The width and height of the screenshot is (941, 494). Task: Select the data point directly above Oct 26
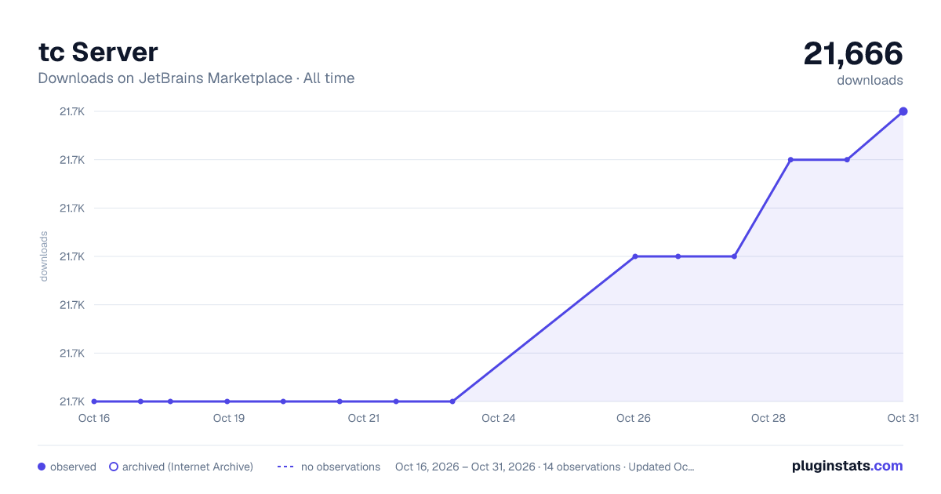pos(635,256)
